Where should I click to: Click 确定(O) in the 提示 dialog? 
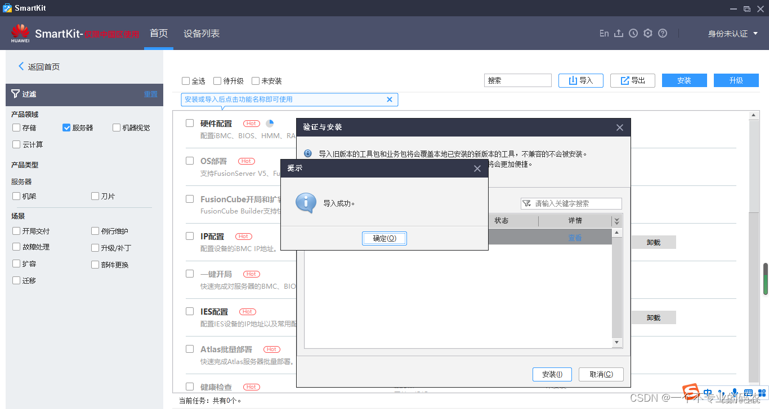coord(384,238)
